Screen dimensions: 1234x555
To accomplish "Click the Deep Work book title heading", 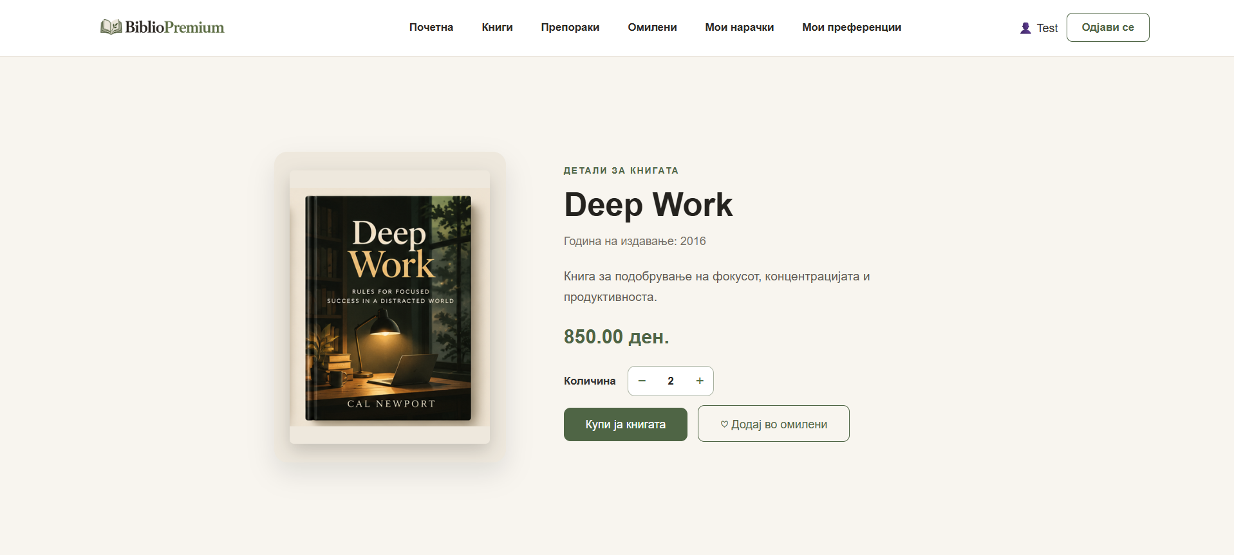I will (648, 205).
